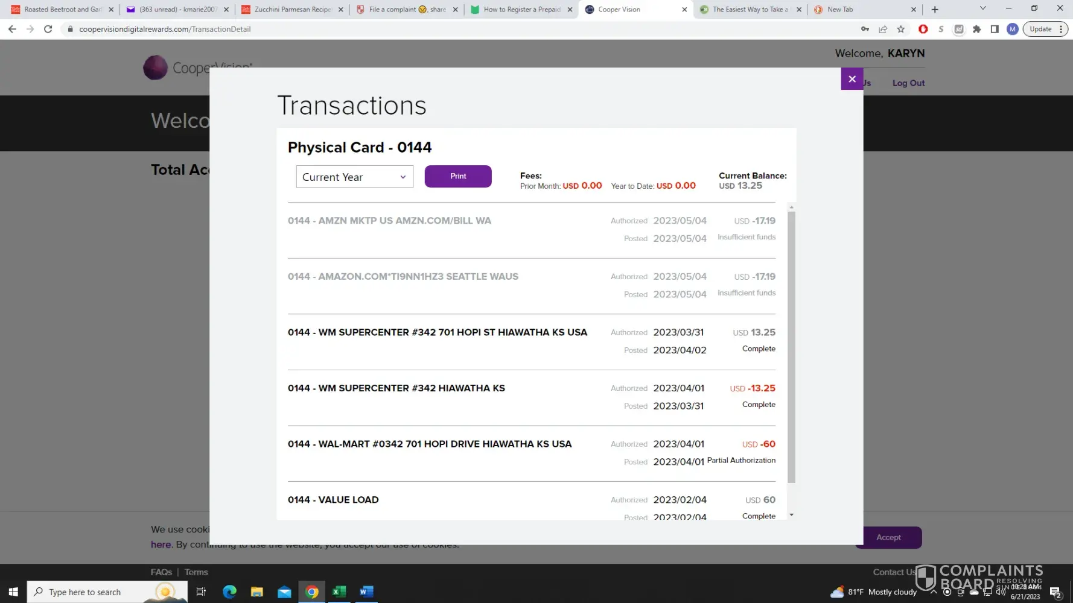Reload the page with the refresh icon
Image resolution: width=1073 pixels, height=603 pixels.
click(x=48, y=29)
